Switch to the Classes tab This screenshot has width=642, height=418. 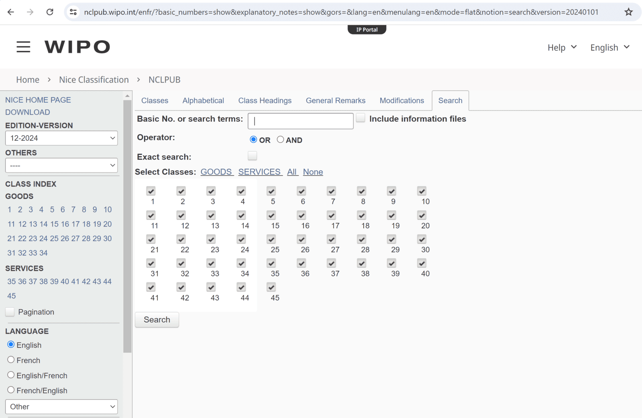154,101
